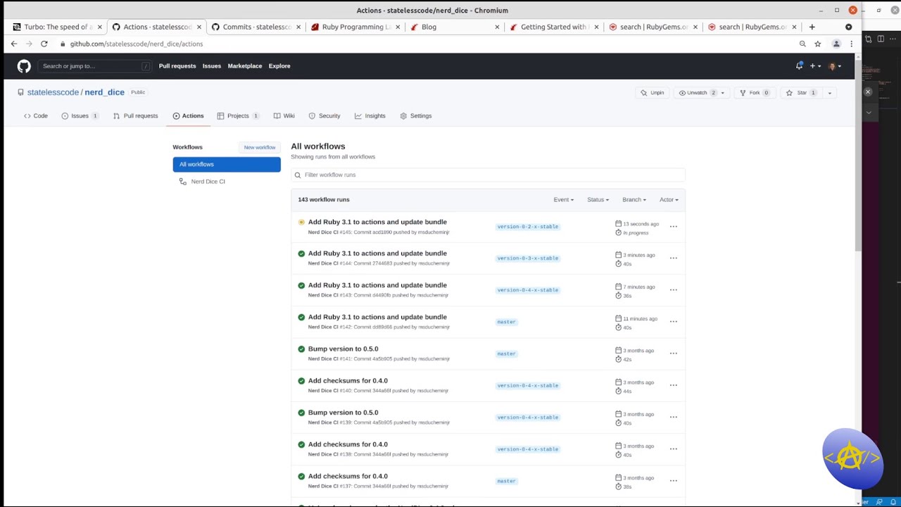Open run menu for in-progress workflow
Viewport: 901px width, 507px height.
click(x=673, y=227)
